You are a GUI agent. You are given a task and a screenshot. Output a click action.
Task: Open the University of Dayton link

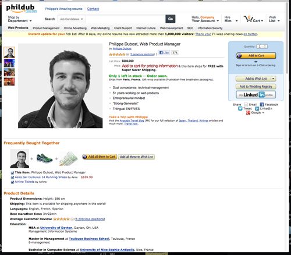56,228
